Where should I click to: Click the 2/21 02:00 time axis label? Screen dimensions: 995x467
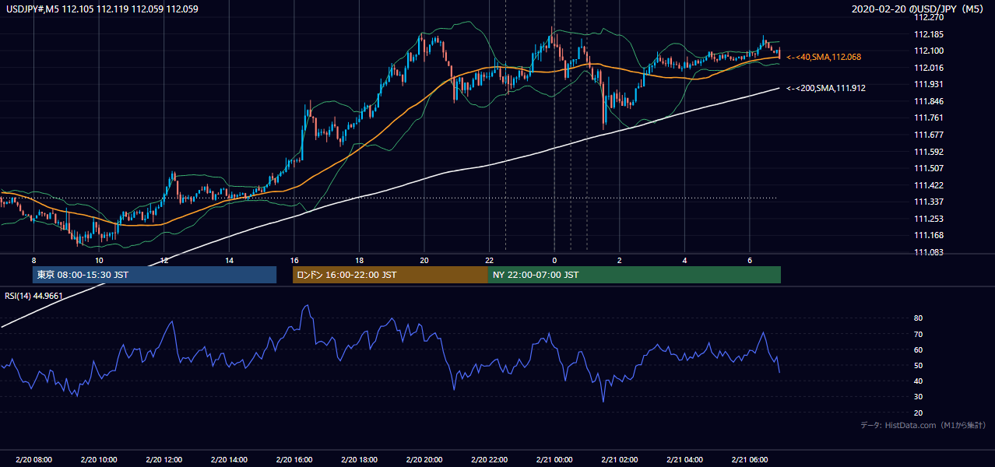[x=619, y=460]
